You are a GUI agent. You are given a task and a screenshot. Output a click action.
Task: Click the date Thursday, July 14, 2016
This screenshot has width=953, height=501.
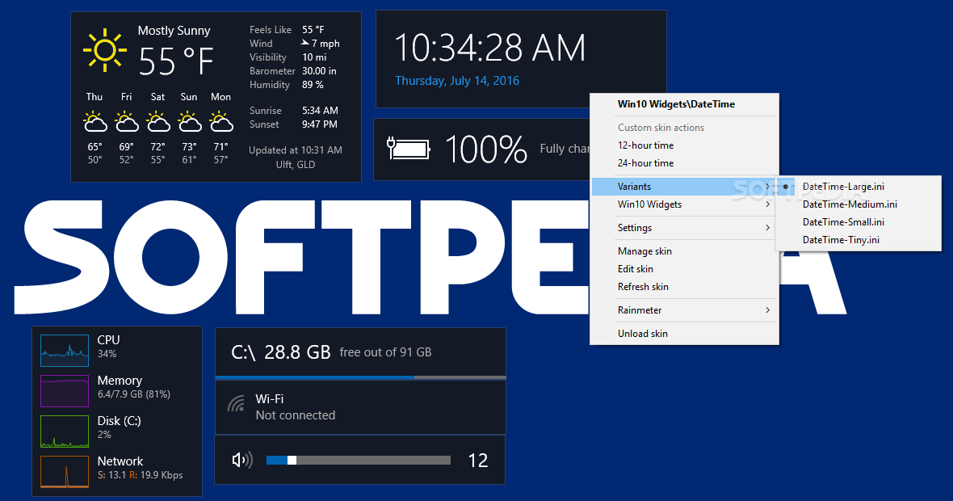pos(457,81)
